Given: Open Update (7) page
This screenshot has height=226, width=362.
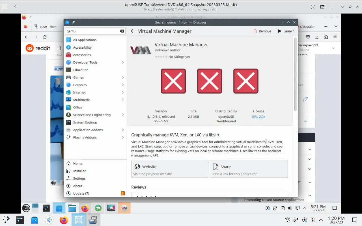Looking at the screenshot, I should [x=95, y=193].
